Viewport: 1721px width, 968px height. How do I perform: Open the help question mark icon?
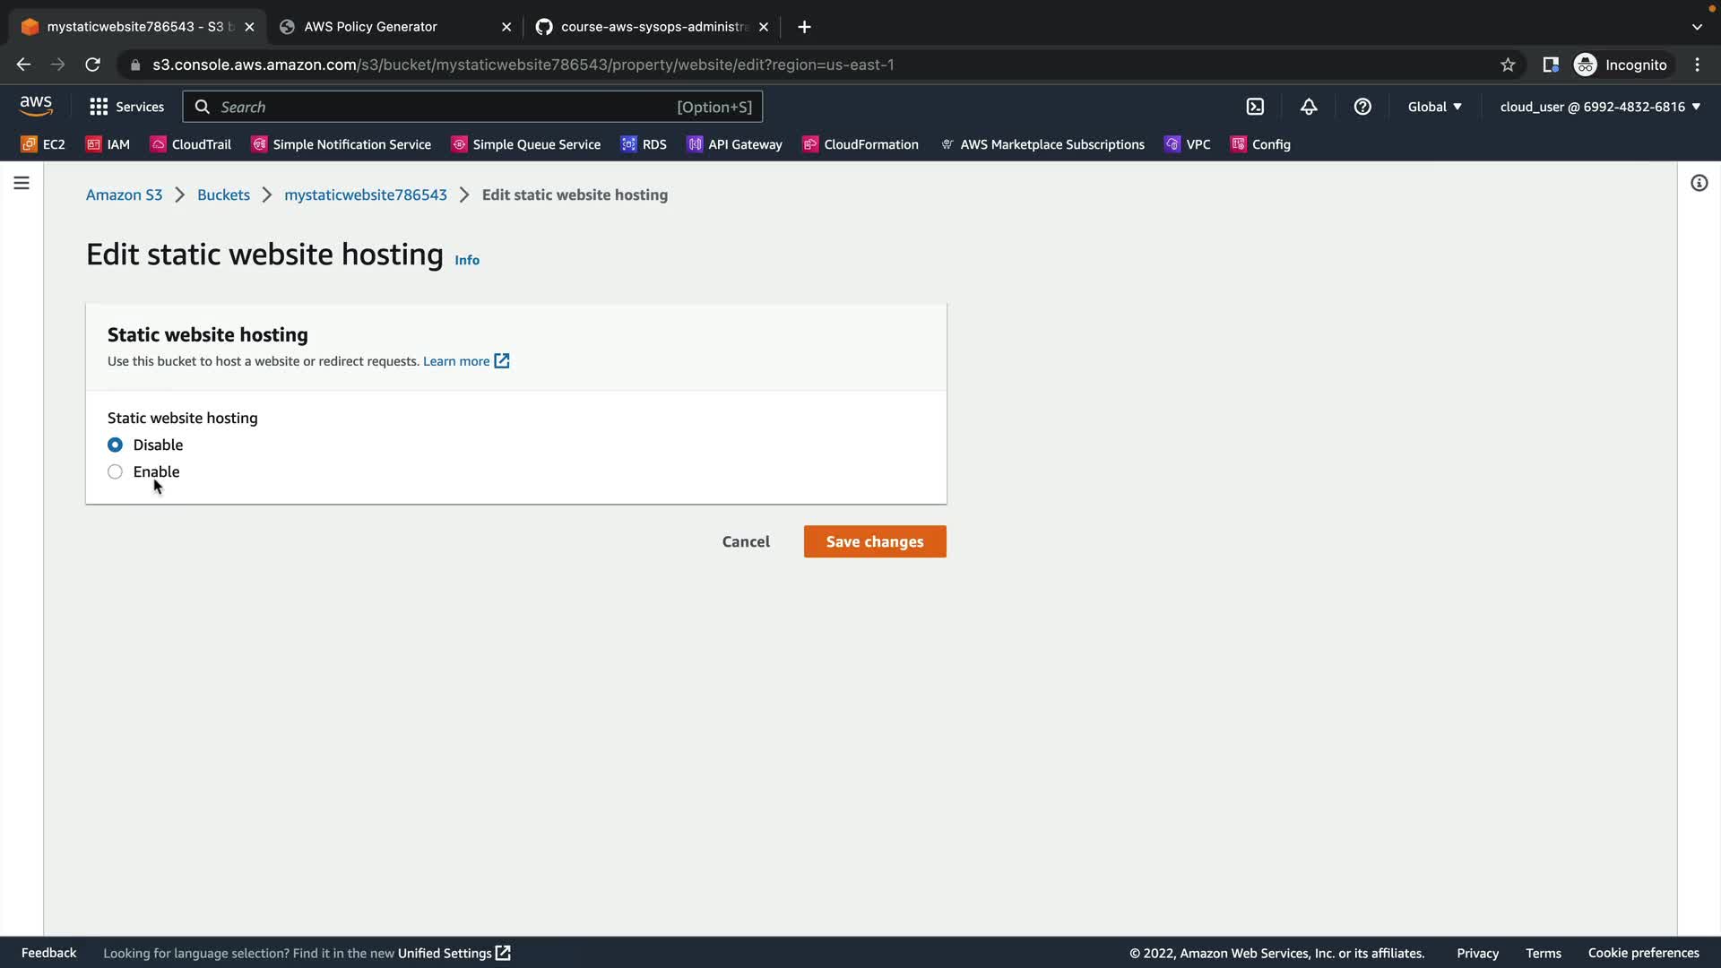1362,107
